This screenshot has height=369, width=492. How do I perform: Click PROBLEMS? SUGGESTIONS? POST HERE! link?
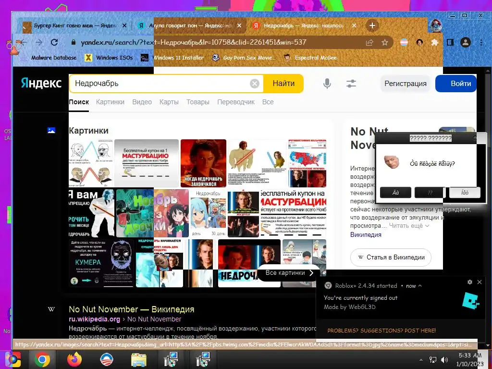(x=381, y=331)
